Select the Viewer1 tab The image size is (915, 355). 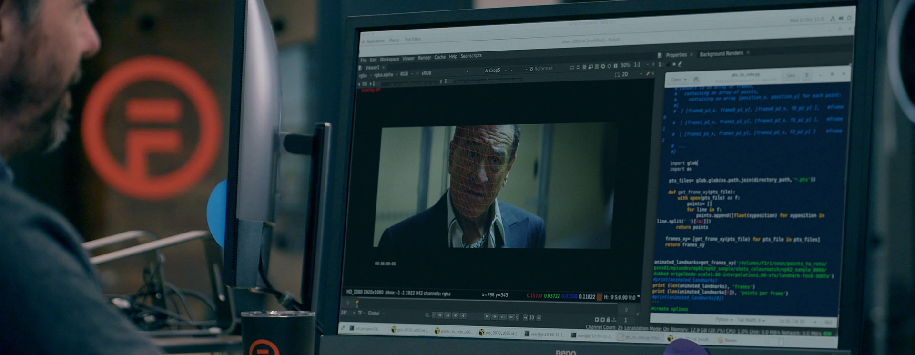tap(372, 68)
